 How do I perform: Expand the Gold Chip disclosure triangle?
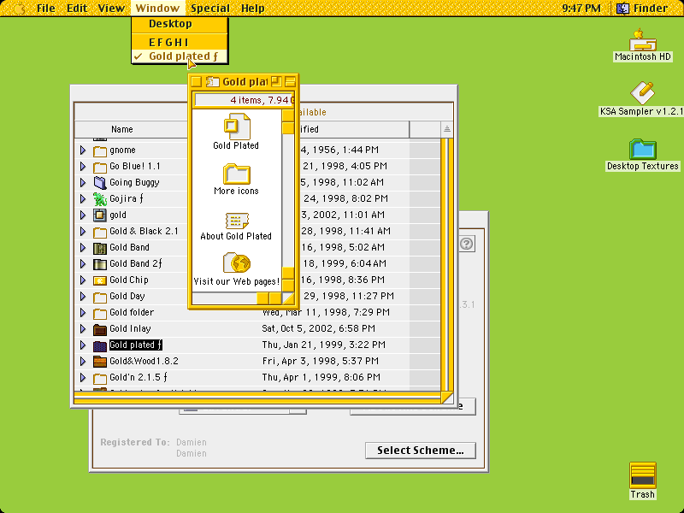83,280
